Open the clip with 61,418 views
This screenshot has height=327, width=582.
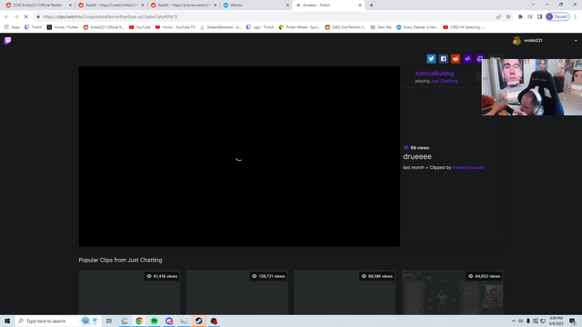tap(129, 292)
